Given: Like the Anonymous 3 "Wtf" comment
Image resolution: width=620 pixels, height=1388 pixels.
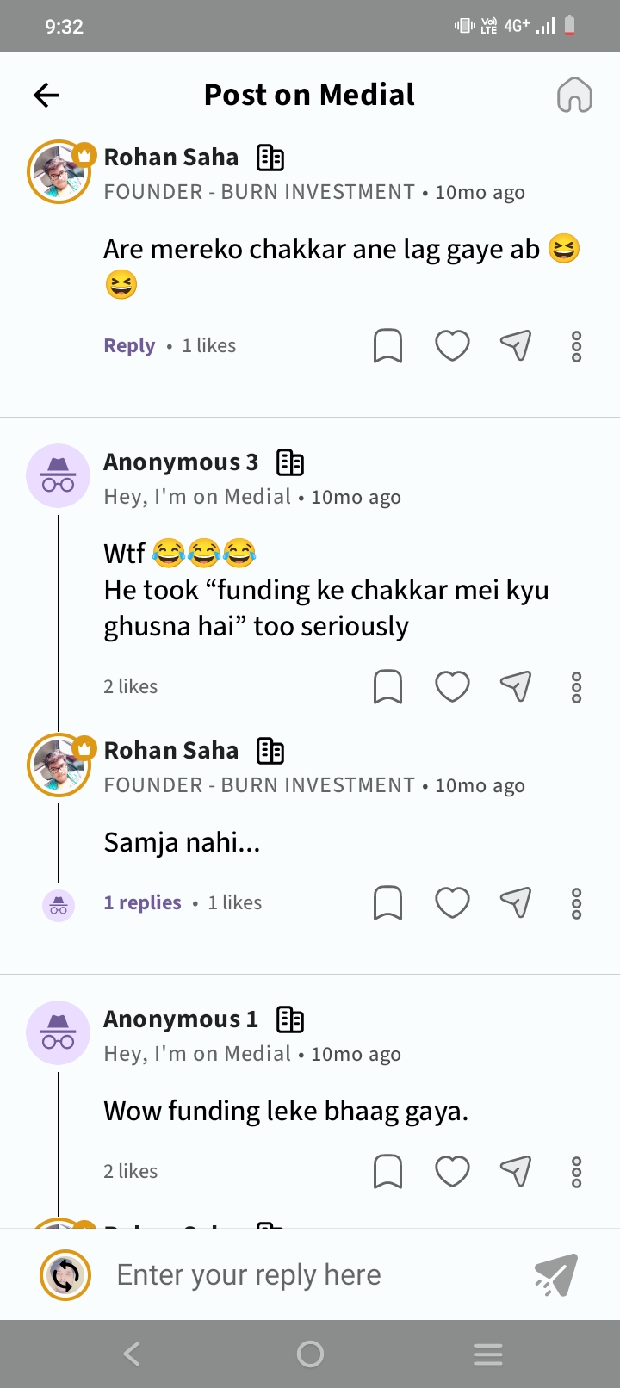Looking at the screenshot, I should point(452,687).
